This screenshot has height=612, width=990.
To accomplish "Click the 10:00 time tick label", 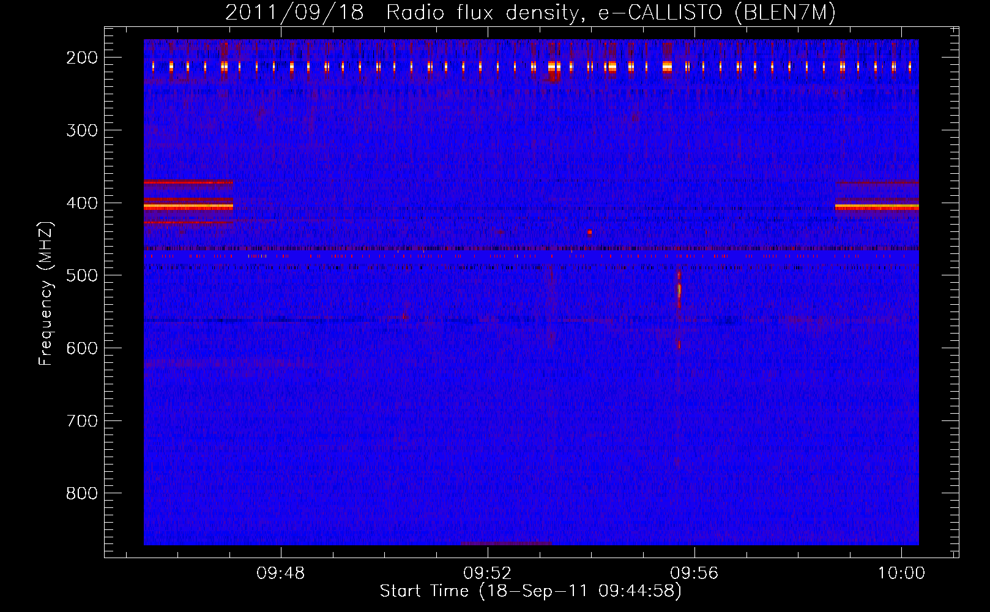I will (901, 573).
